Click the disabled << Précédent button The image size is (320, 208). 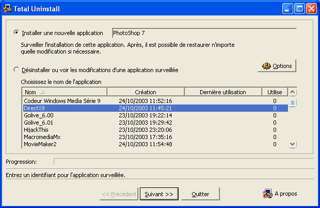[119, 194]
